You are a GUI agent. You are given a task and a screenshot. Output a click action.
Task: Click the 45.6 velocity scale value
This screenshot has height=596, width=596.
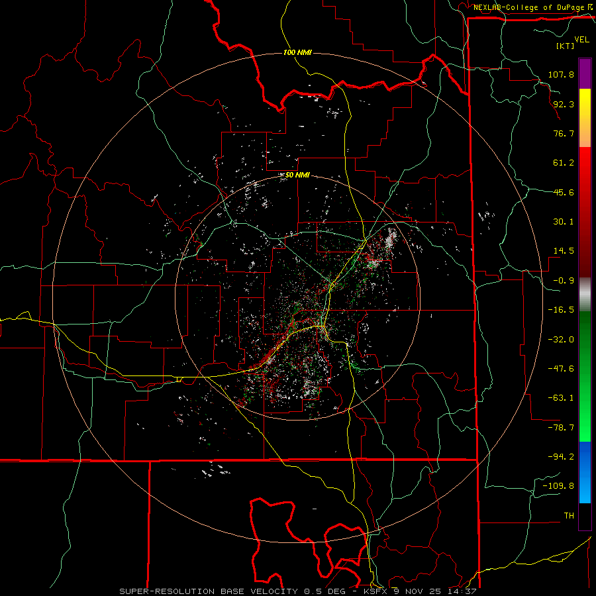(x=564, y=192)
